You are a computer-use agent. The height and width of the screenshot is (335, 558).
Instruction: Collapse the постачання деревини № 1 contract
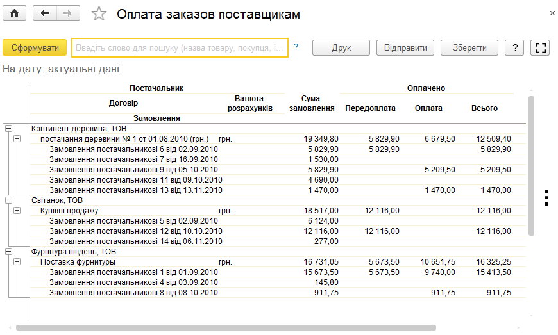[17, 139]
